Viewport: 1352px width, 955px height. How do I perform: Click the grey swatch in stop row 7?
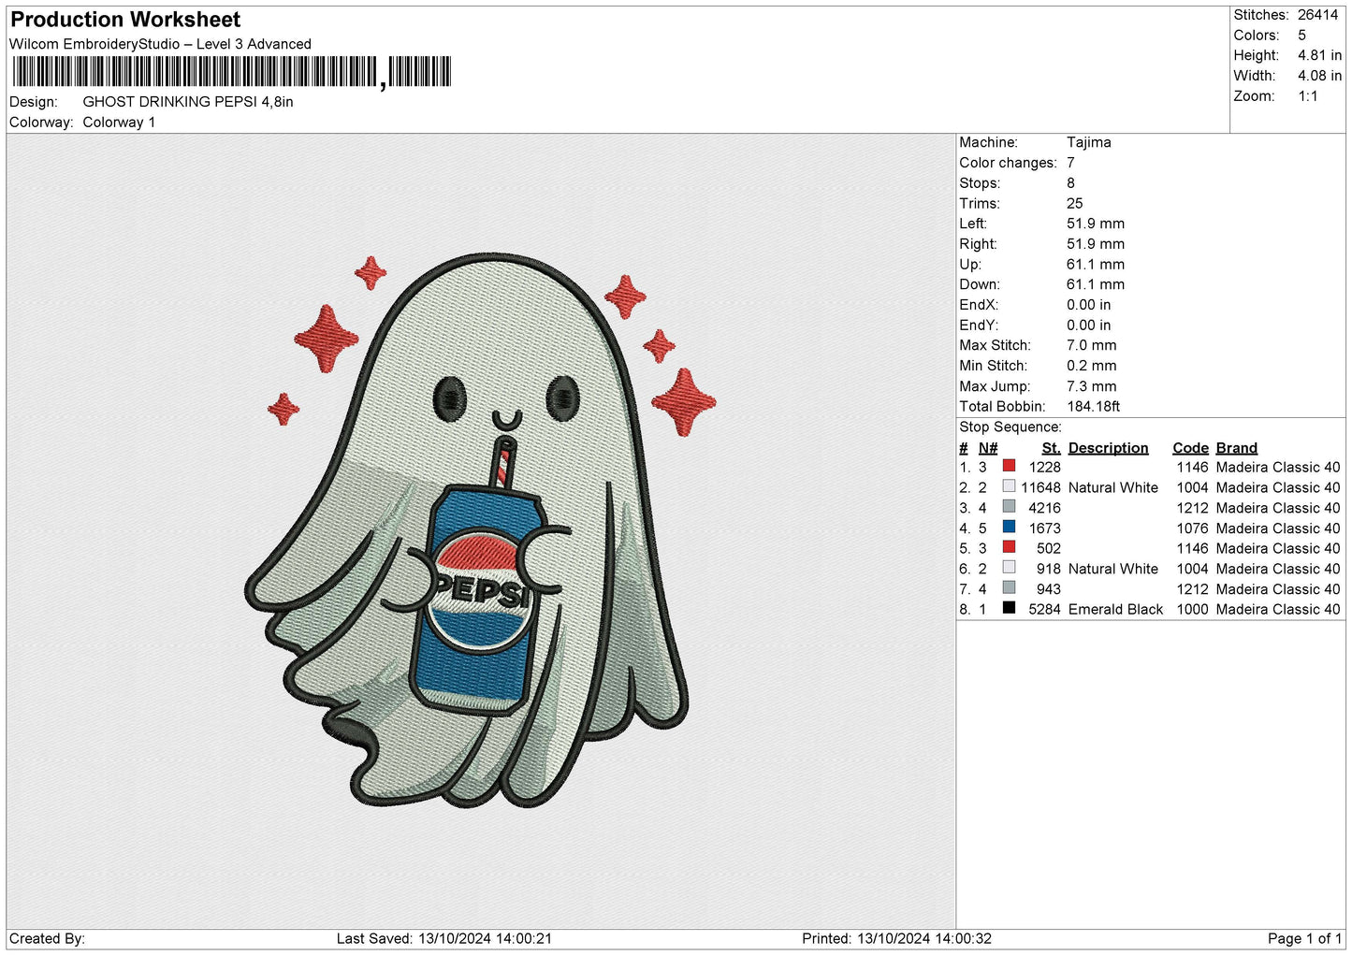(1009, 588)
